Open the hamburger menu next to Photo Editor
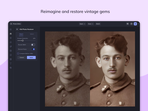This screenshot has height=111, width=148. coord(11,24)
